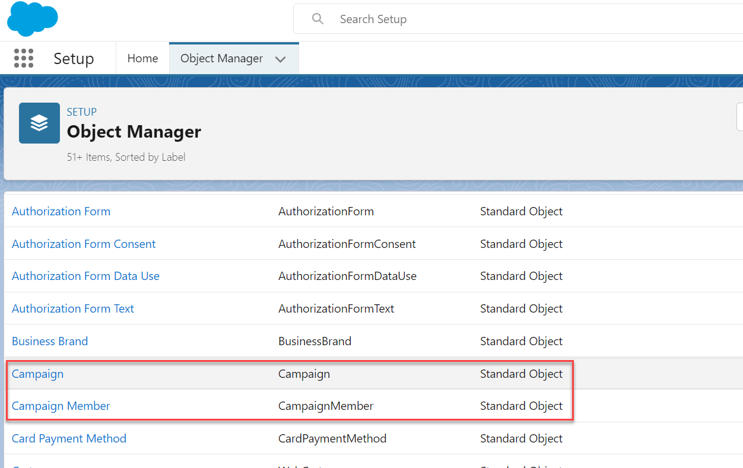Click the BusinessBrand API name
Image resolution: width=743 pixels, height=468 pixels.
(x=315, y=341)
